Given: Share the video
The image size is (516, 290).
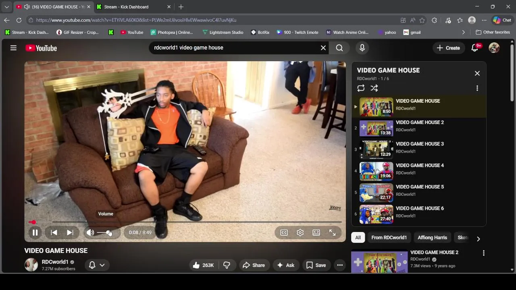Looking at the screenshot, I should [x=254, y=265].
